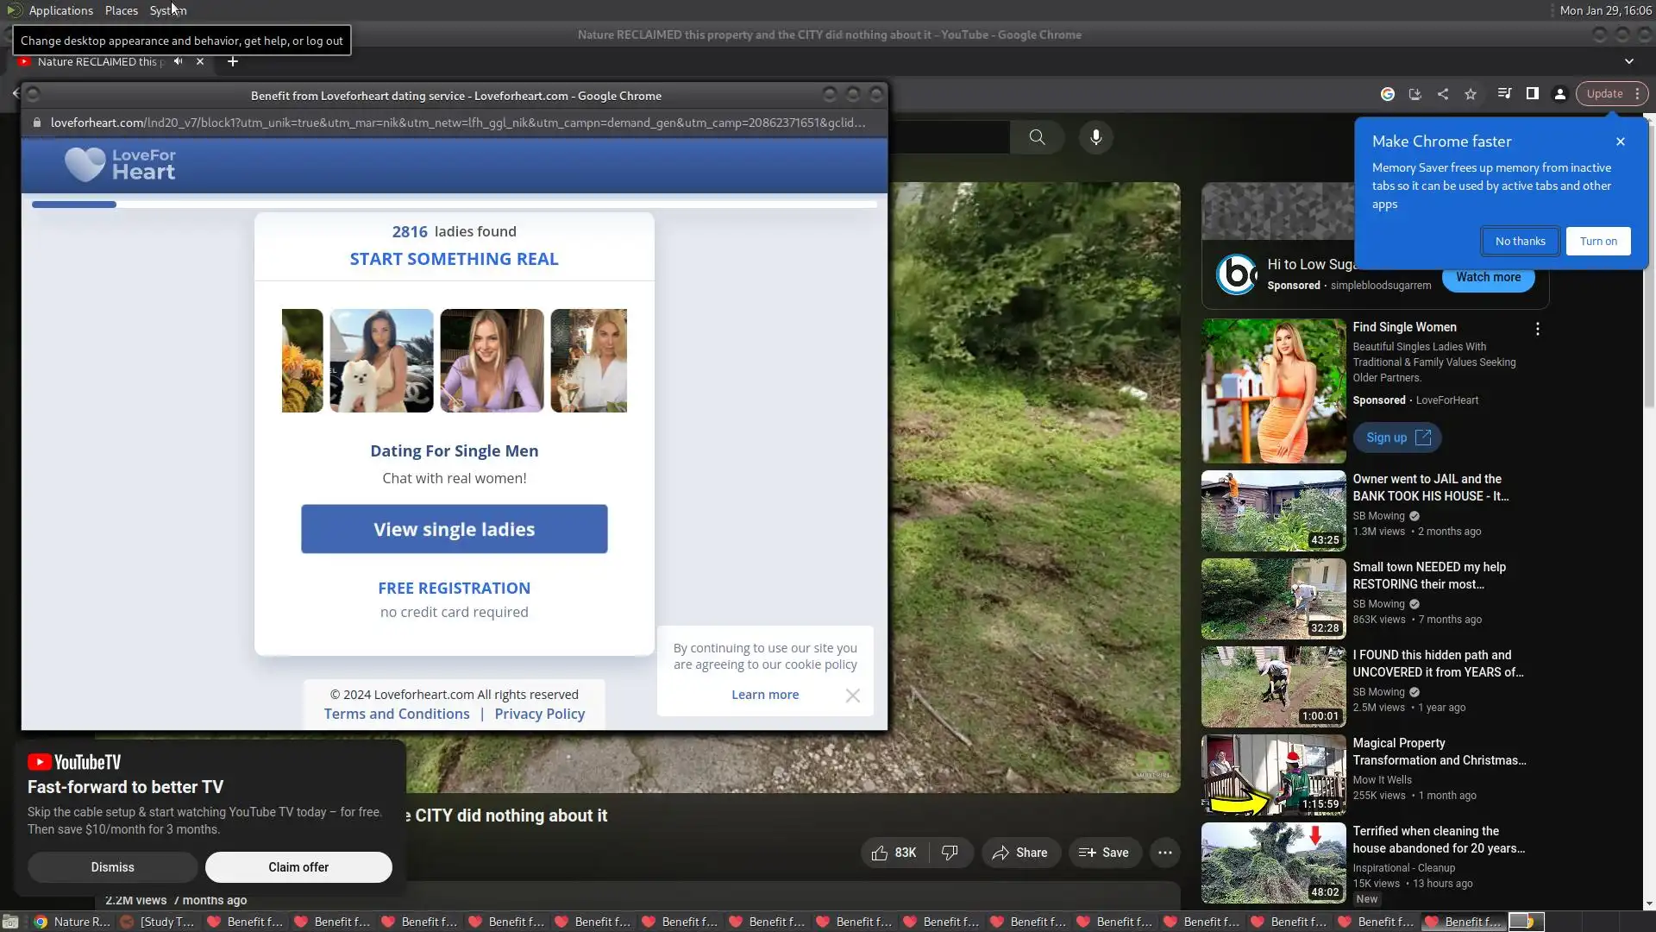Image resolution: width=1656 pixels, height=932 pixels.
Task: Open more actions ellipsis under video
Action: click(1164, 853)
